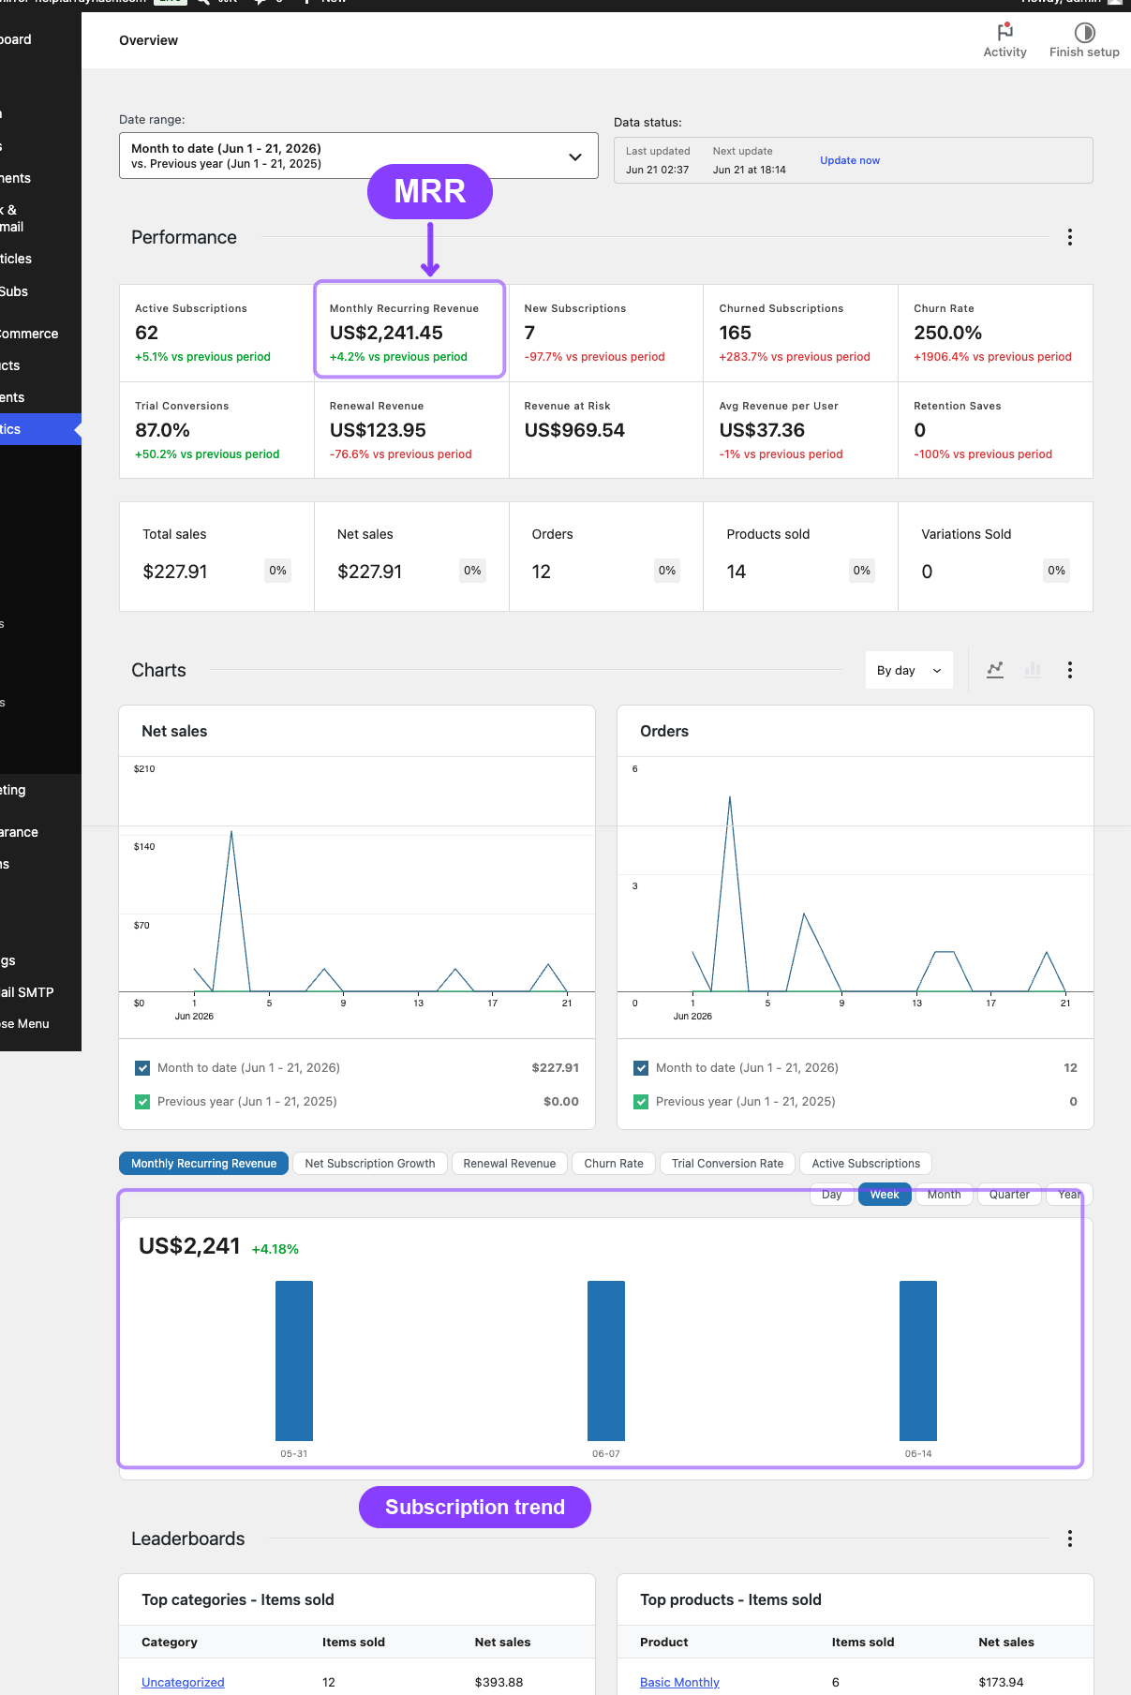1131x1695 pixels.
Task: Select the Trial Conversion Rate tab
Action: pos(727,1164)
